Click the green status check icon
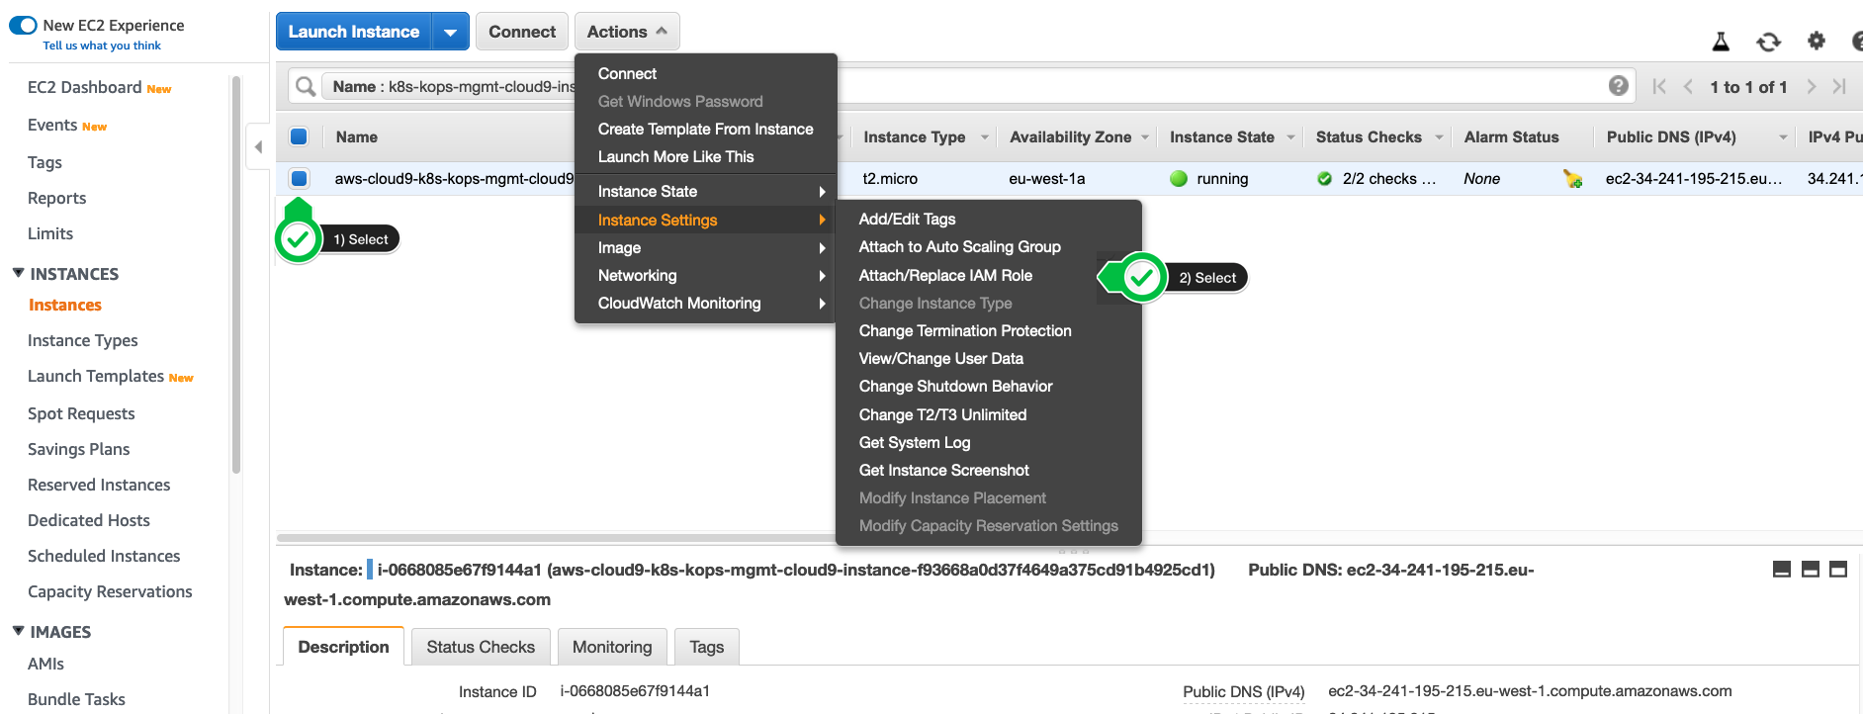This screenshot has height=714, width=1863. pyautogui.click(x=1324, y=179)
